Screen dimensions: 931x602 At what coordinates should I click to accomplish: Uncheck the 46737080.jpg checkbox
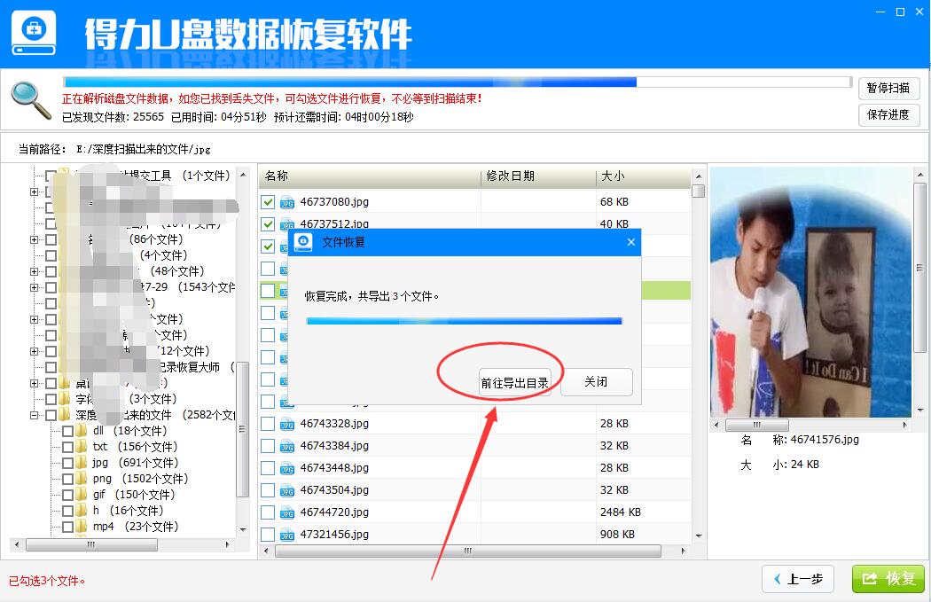(268, 202)
